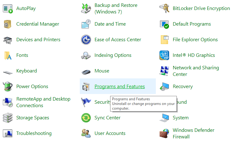Click the Intel HD Graphics icon
Viewport: 240px width, 144px height.
pyautogui.click(x=164, y=55)
